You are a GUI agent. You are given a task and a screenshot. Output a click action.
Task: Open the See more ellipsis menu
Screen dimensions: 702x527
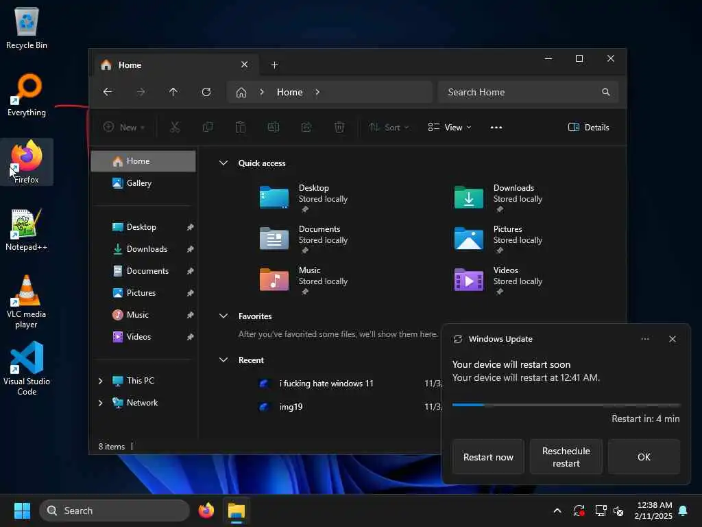coord(496,127)
